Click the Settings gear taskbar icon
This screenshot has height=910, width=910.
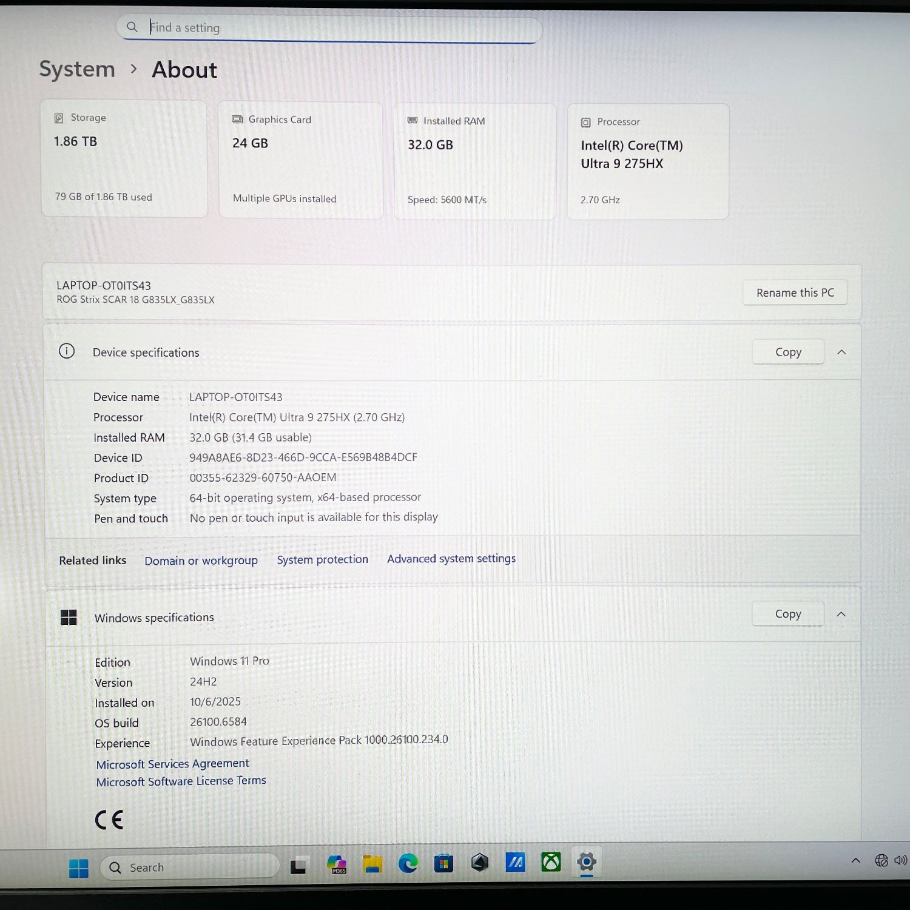click(x=587, y=861)
